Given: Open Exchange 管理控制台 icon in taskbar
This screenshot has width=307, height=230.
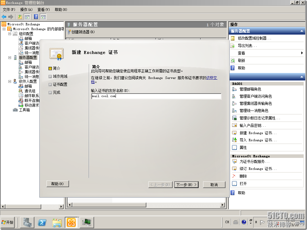Looking at the screenshot, I should click(x=71, y=222).
